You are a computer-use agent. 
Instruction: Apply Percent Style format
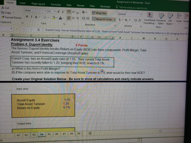(126, 20)
